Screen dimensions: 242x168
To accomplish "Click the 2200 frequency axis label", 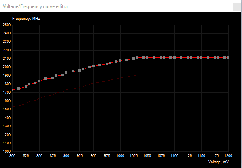I will tap(7, 50).
